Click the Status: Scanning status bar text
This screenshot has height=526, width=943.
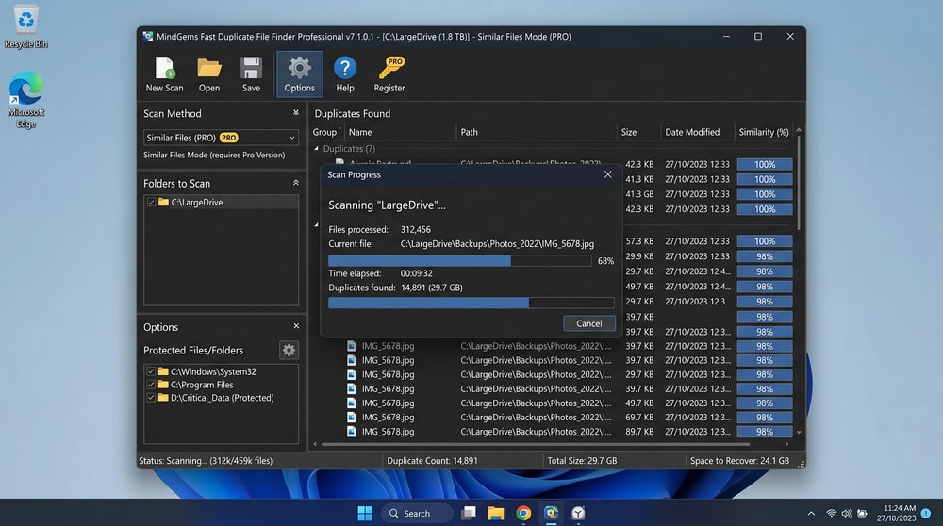click(x=206, y=460)
